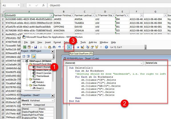Click cell containing JAMES in Excel

(64, 19)
